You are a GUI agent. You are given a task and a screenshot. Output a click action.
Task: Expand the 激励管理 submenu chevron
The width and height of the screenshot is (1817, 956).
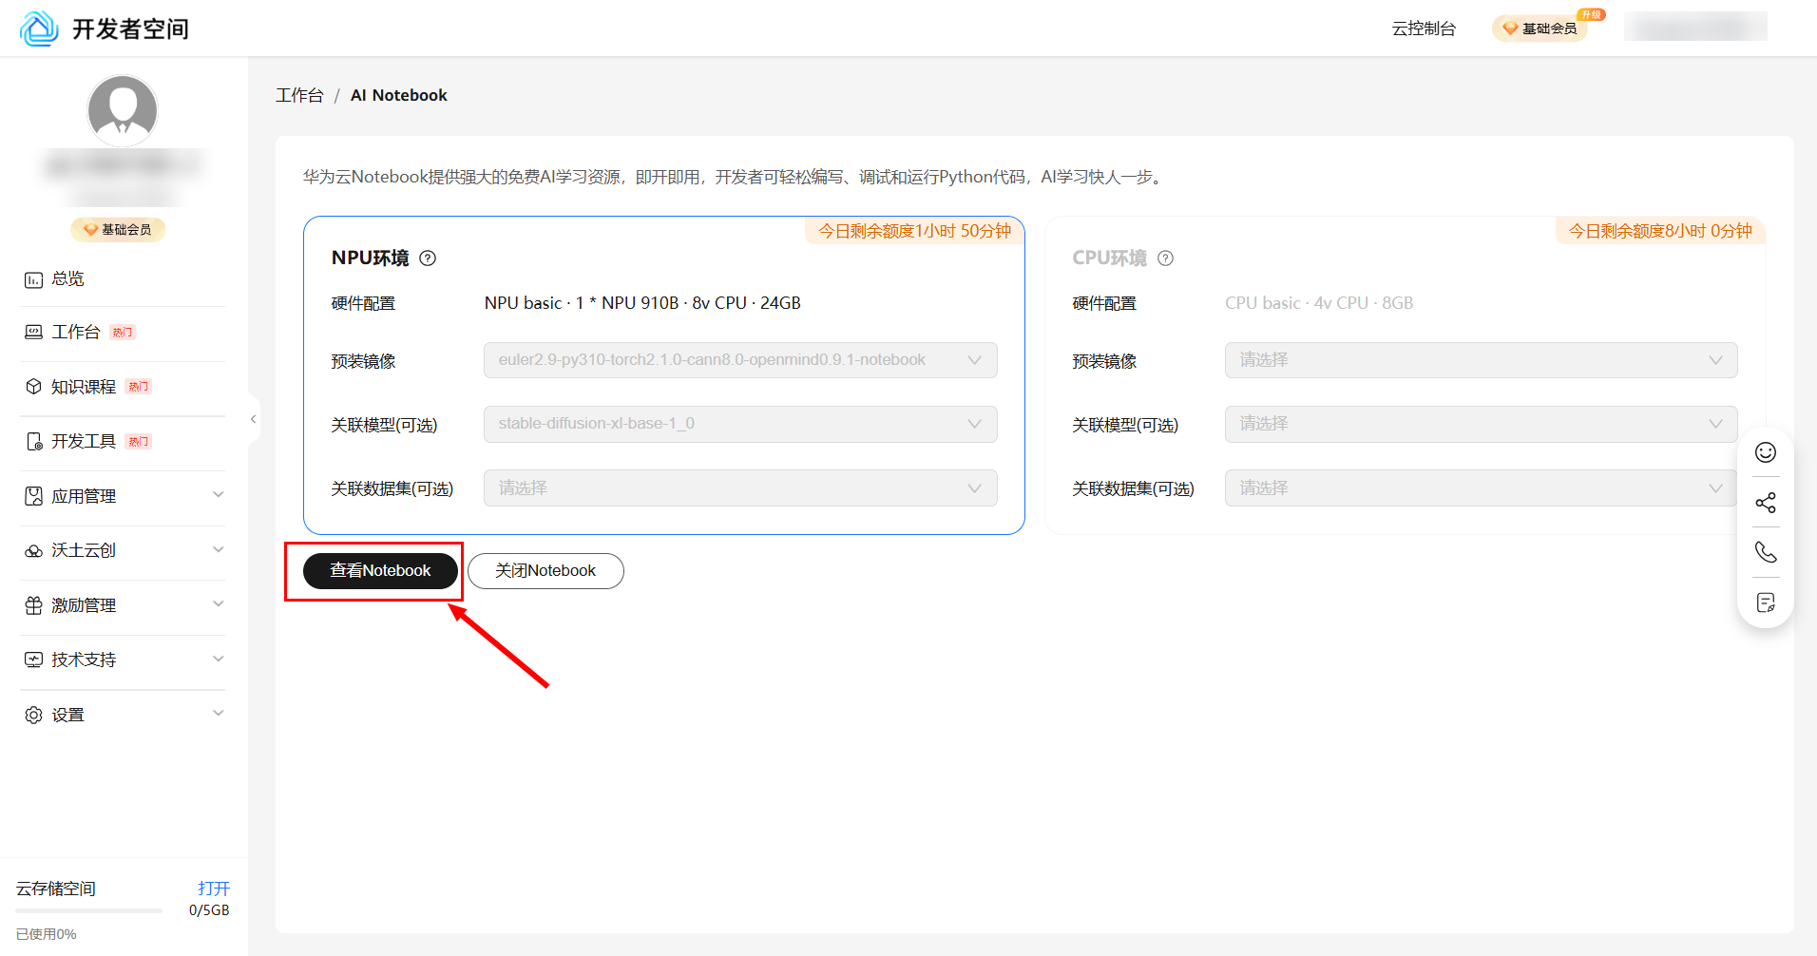point(219,603)
